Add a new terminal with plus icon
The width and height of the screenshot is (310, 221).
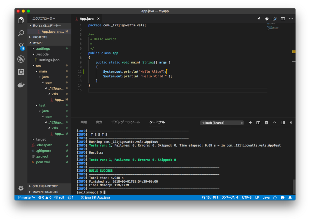(x=250, y=122)
